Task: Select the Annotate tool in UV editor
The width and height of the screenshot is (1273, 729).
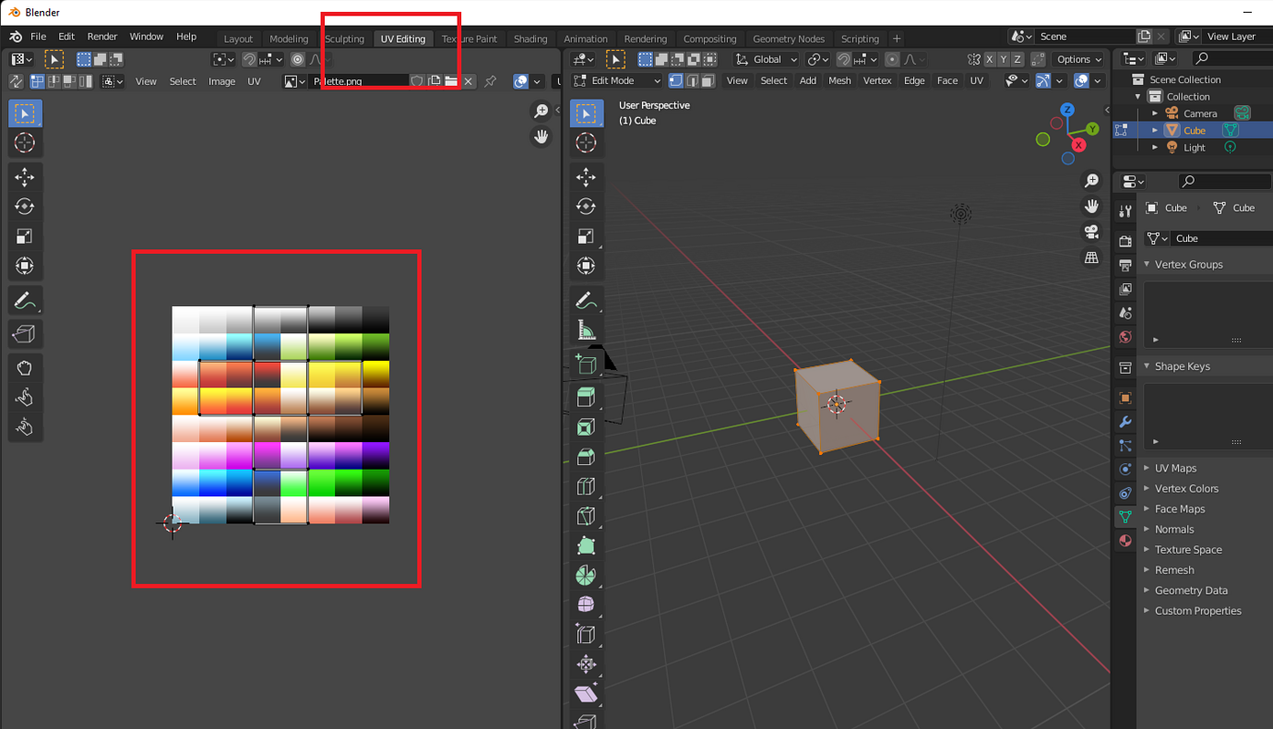Action: pos(24,301)
